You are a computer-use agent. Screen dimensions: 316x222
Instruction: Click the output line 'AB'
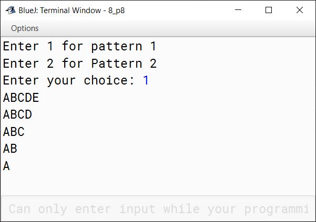10,149
